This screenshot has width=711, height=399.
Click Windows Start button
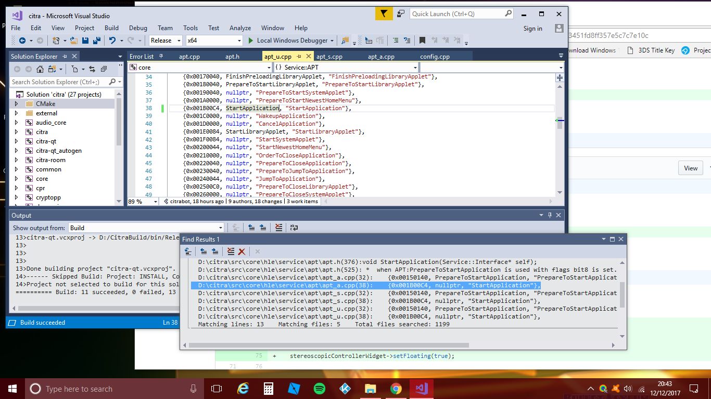pos(12,389)
